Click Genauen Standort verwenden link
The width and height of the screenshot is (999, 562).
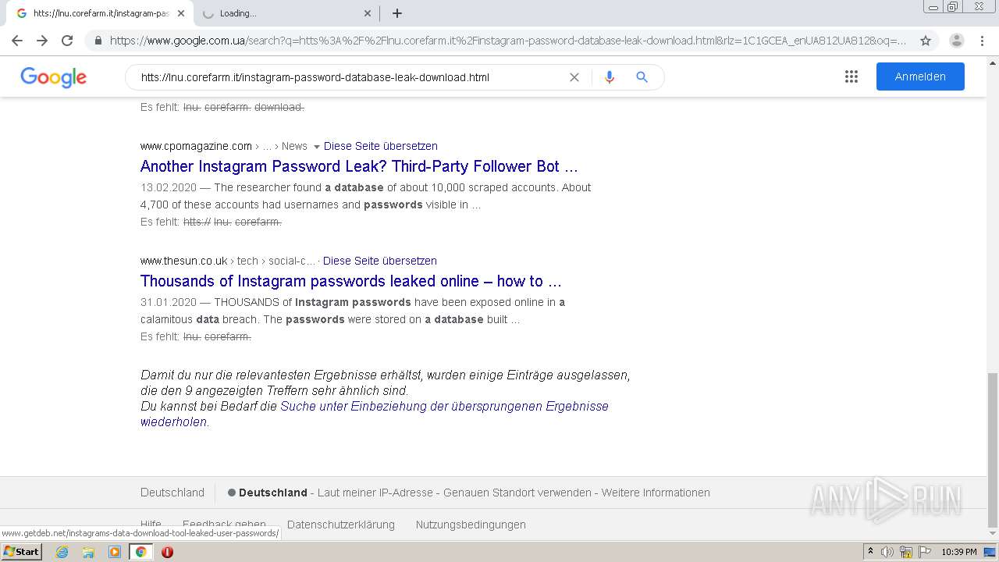pyautogui.click(x=517, y=493)
